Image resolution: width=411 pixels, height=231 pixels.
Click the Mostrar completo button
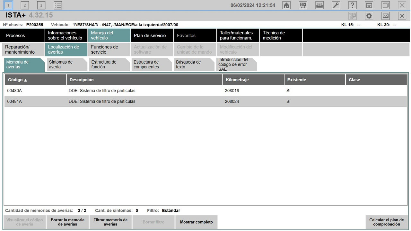tap(197, 222)
